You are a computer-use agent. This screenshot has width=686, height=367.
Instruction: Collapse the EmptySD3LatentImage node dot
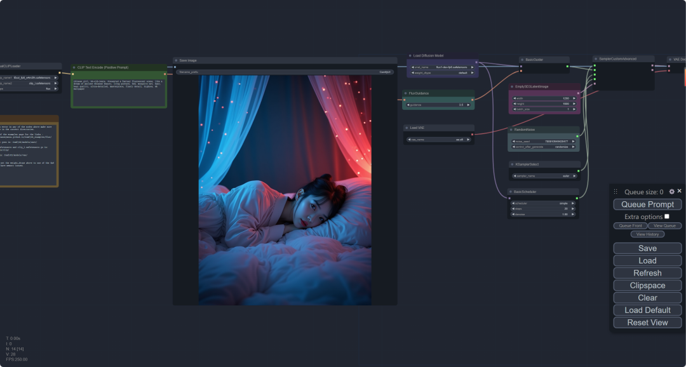pos(512,86)
